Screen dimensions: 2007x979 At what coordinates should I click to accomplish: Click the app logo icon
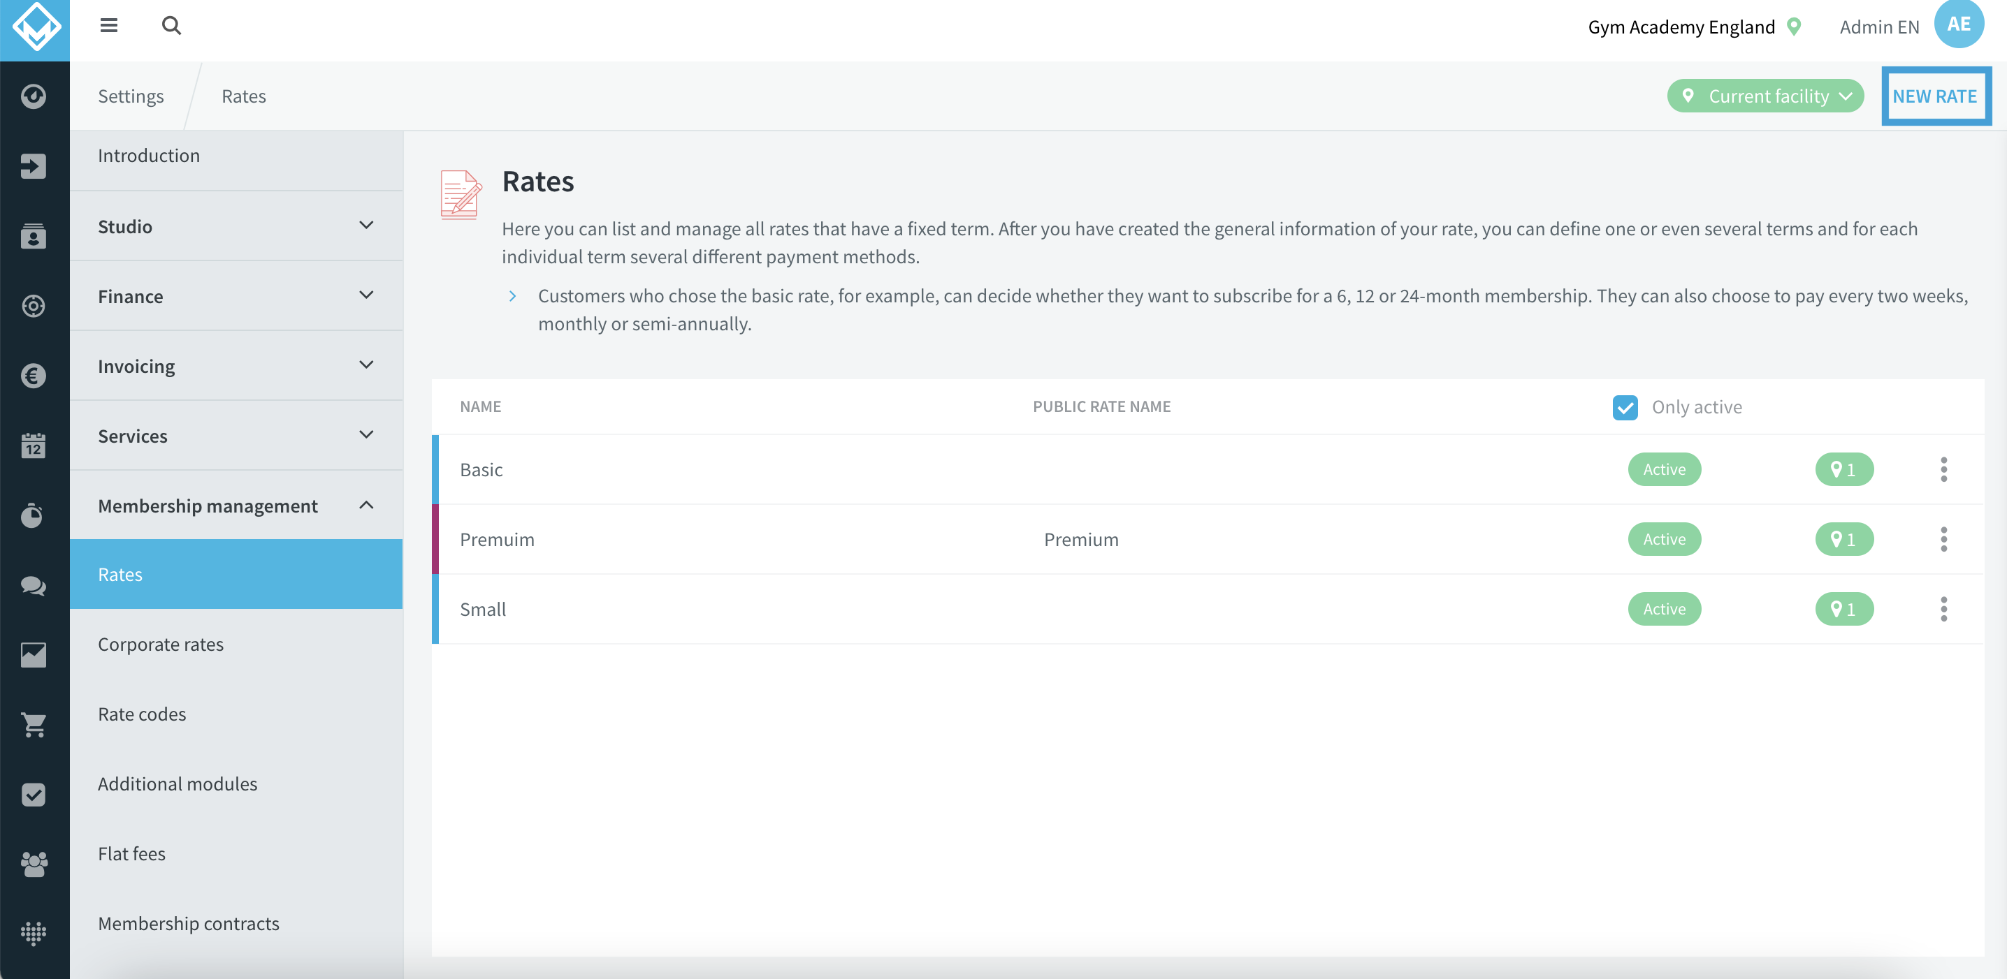click(x=35, y=27)
